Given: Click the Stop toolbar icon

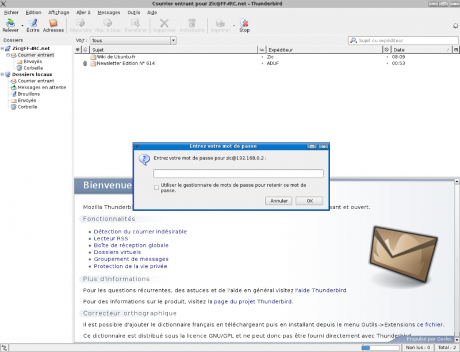Looking at the screenshot, I should [244, 24].
